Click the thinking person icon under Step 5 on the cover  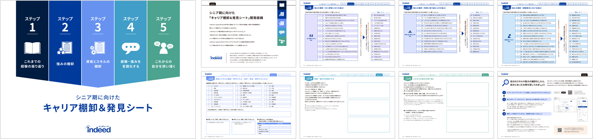pos(163,48)
